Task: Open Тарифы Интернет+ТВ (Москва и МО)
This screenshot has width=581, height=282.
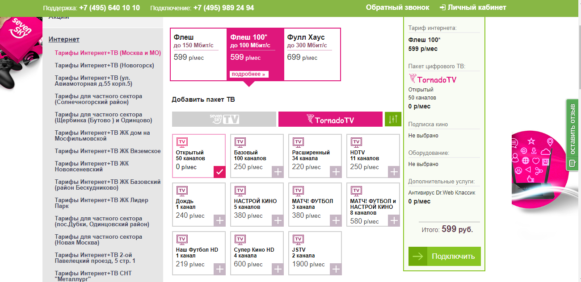Action: (x=108, y=53)
